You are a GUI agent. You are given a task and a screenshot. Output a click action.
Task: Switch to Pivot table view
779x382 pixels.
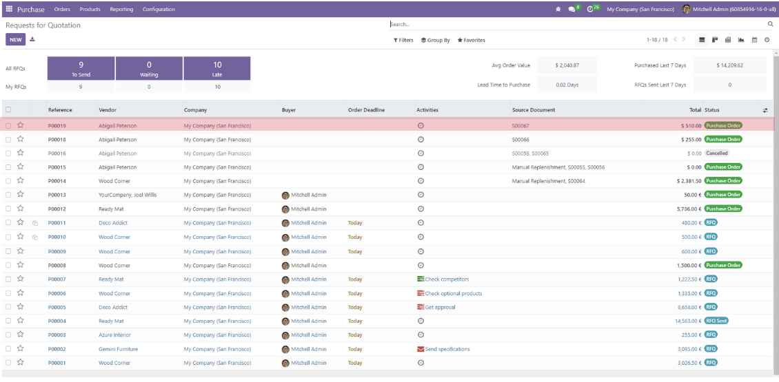tap(728, 40)
